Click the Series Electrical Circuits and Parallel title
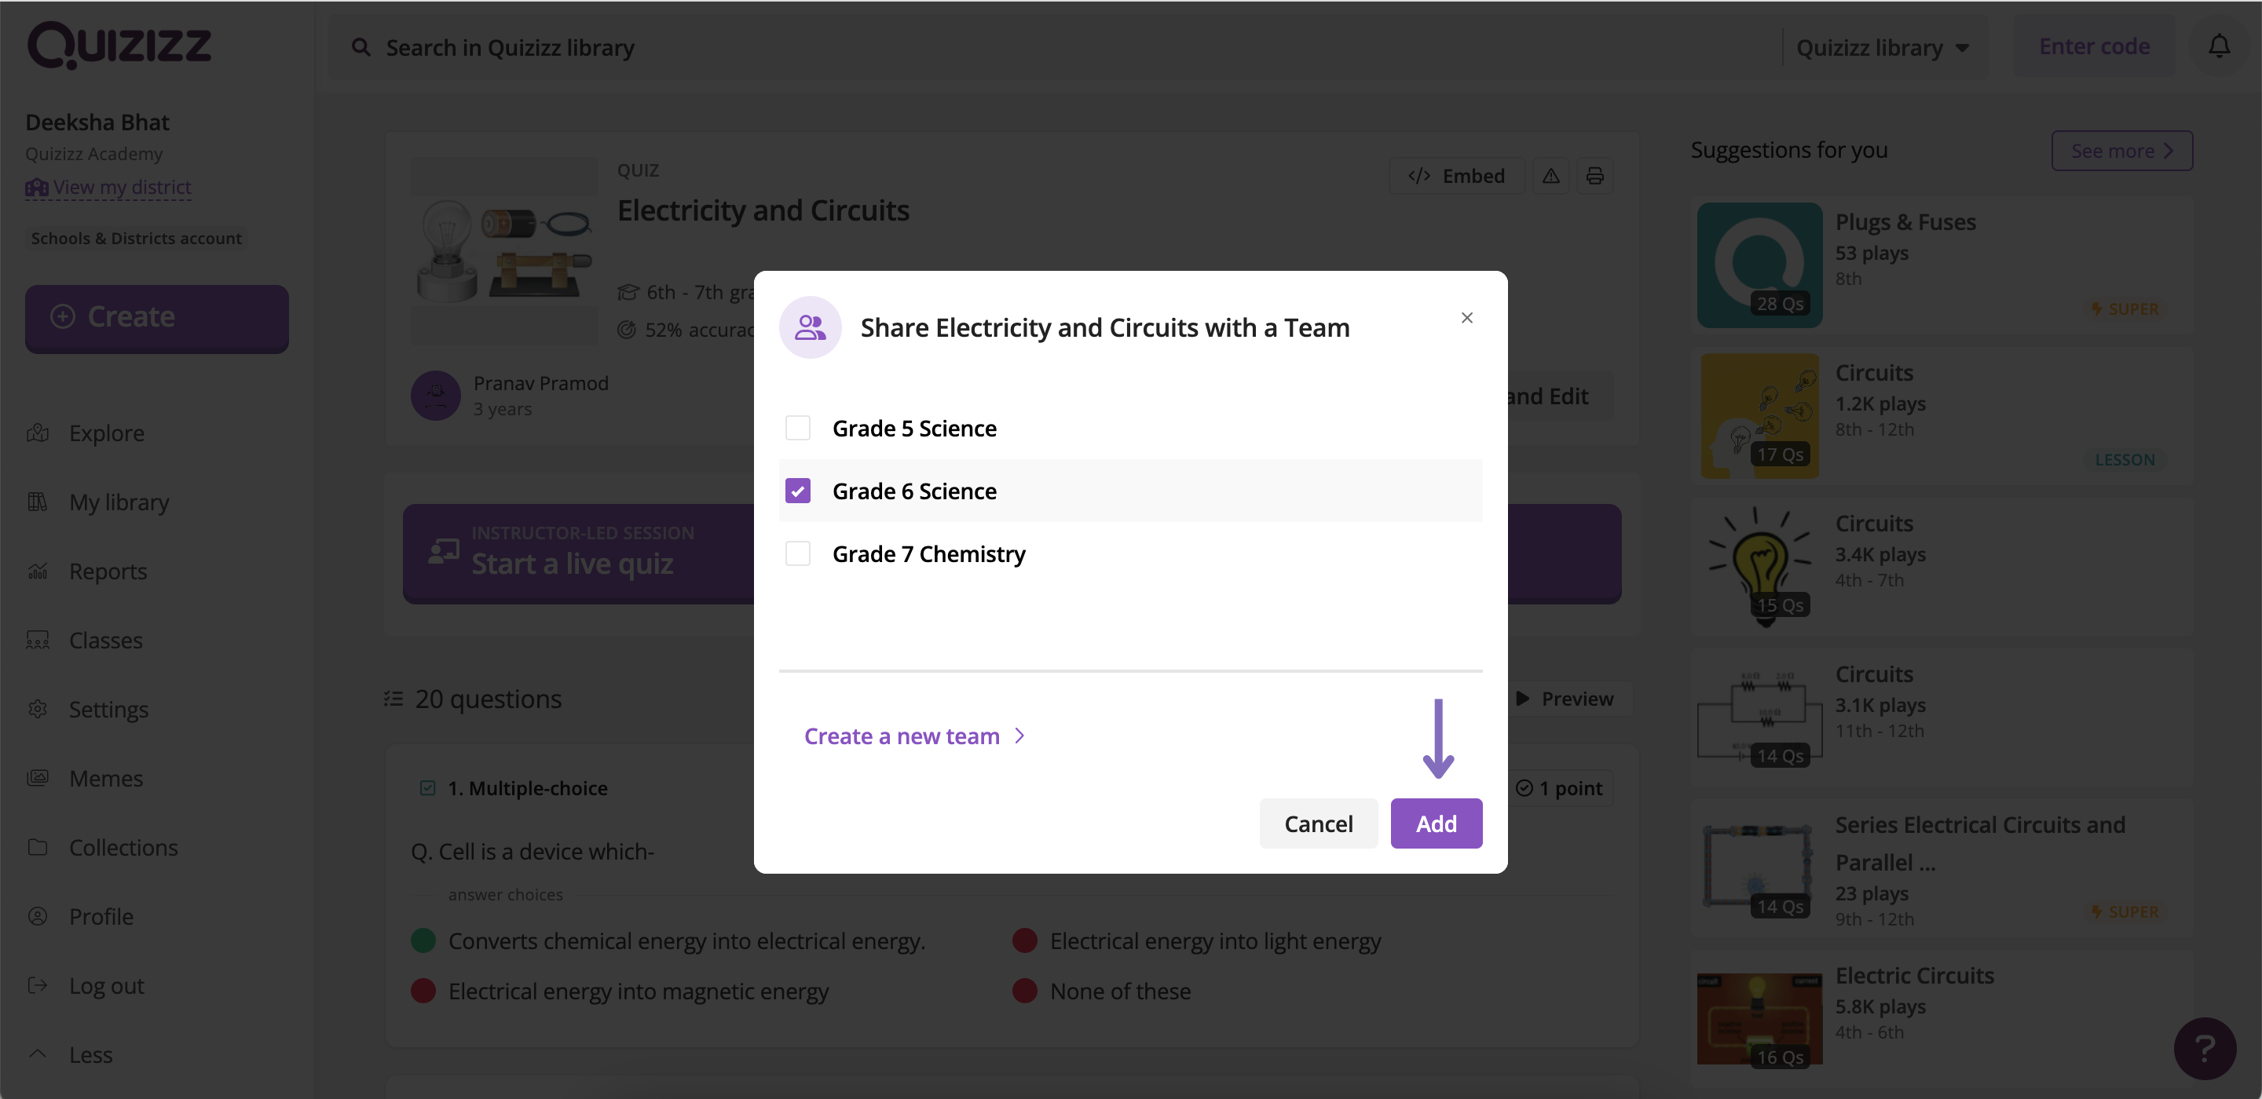The height and width of the screenshot is (1099, 2262). coord(1980,844)
